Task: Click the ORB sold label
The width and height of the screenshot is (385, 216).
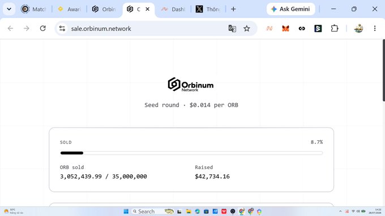Action: [x=72, y=167]
